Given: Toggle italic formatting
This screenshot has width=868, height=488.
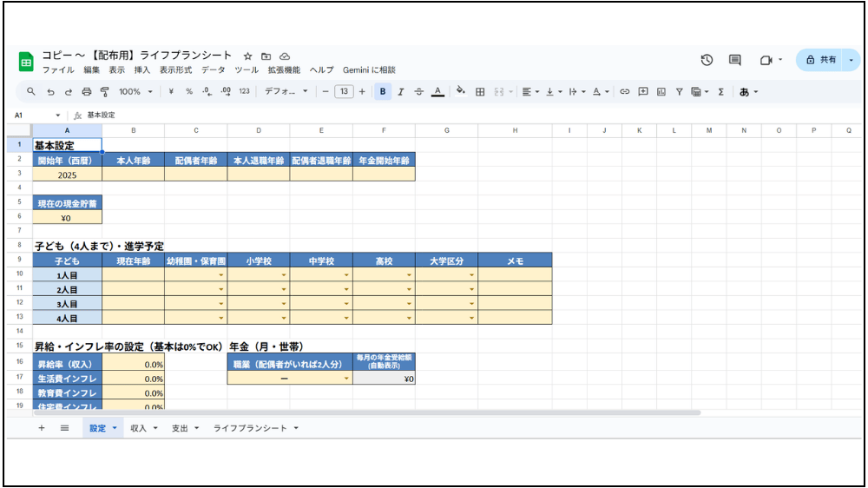Looking at the screenshot, I should 400,91.
